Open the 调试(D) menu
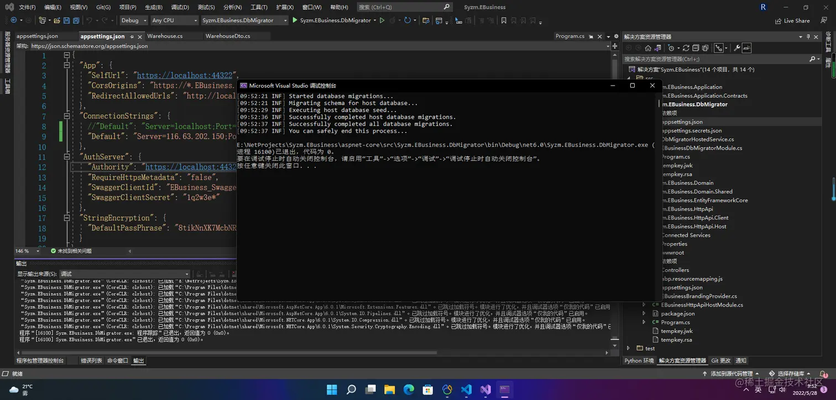The height and width of the screenshot is (400, 836). point(180,7)
